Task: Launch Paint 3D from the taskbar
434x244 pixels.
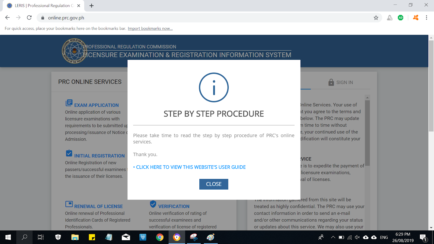Action: [211, 237]
